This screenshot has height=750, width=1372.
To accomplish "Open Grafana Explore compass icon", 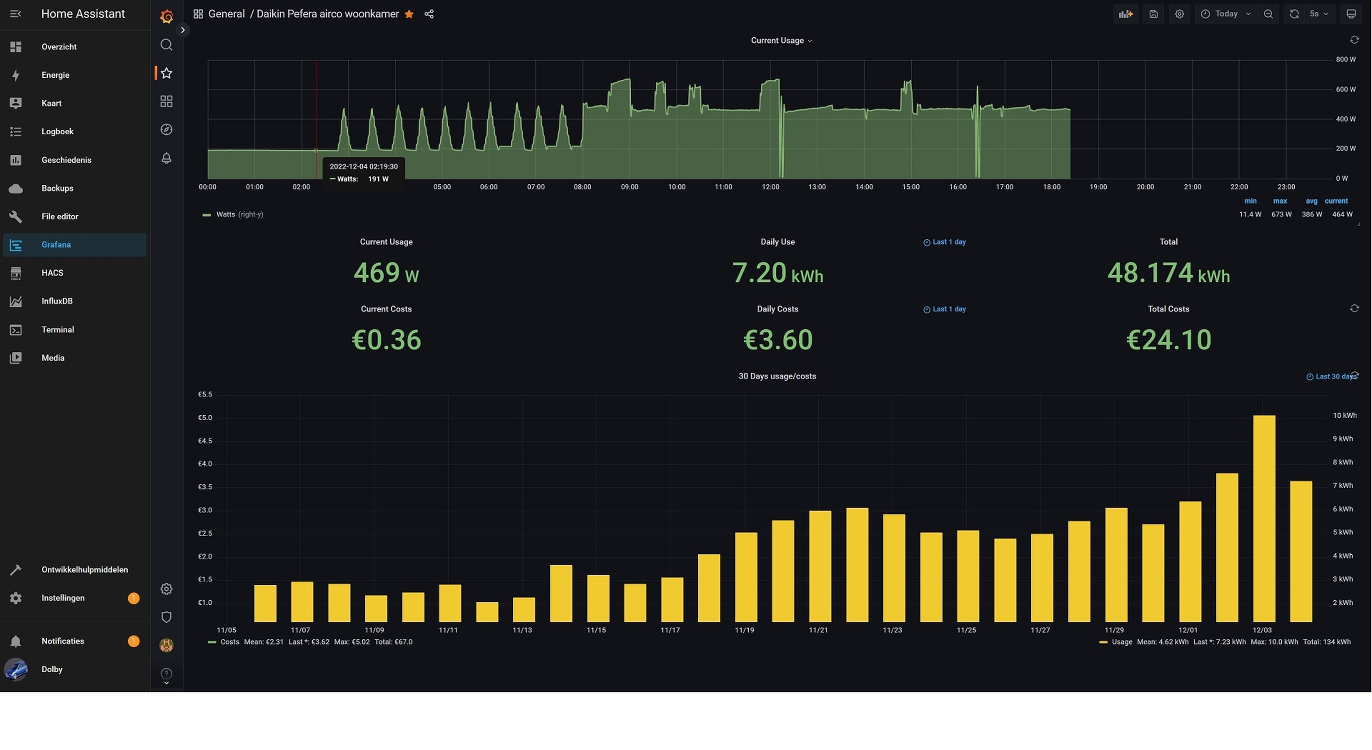I will (x=166, y=129).
